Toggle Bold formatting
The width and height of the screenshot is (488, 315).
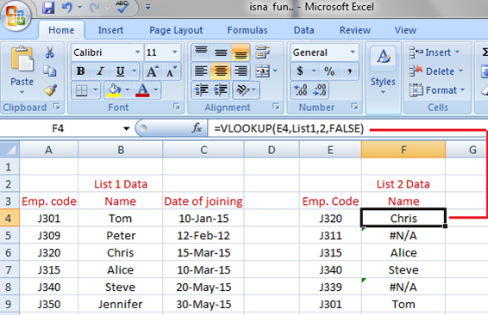(80, 71)
